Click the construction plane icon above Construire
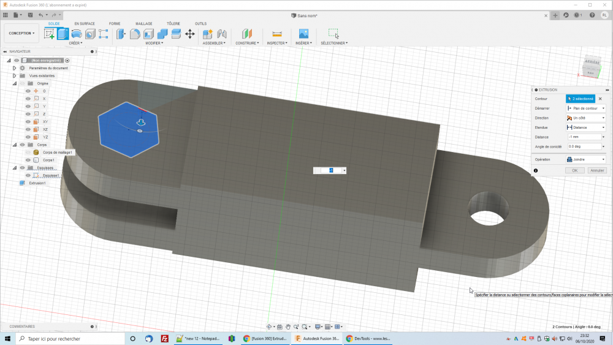613x345 pixels. point(247,34)
